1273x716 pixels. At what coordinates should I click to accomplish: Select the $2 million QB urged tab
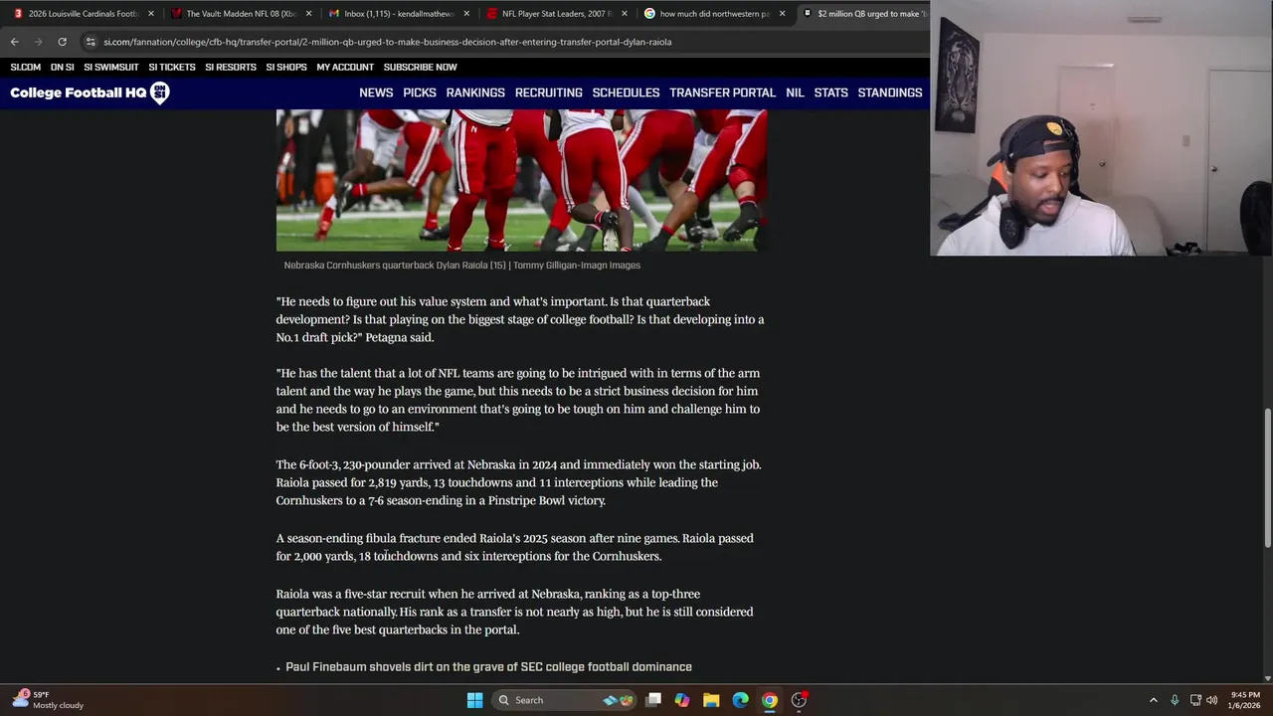(x=863, y=14)
